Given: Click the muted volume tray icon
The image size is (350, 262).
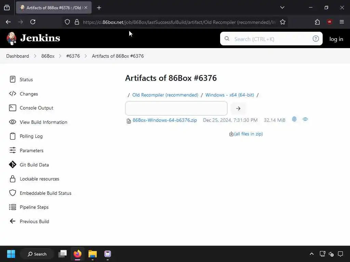Looking at the screenshot, I should tap(331, 254).
